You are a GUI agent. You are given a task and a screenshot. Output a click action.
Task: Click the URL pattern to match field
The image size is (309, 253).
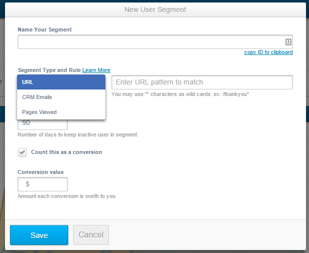point(202,82)
